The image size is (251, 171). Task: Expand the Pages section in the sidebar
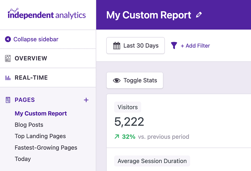click(24, 100)
